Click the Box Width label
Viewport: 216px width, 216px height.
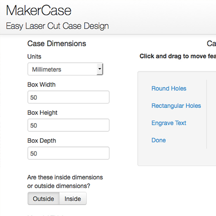(x=42, y=85)
